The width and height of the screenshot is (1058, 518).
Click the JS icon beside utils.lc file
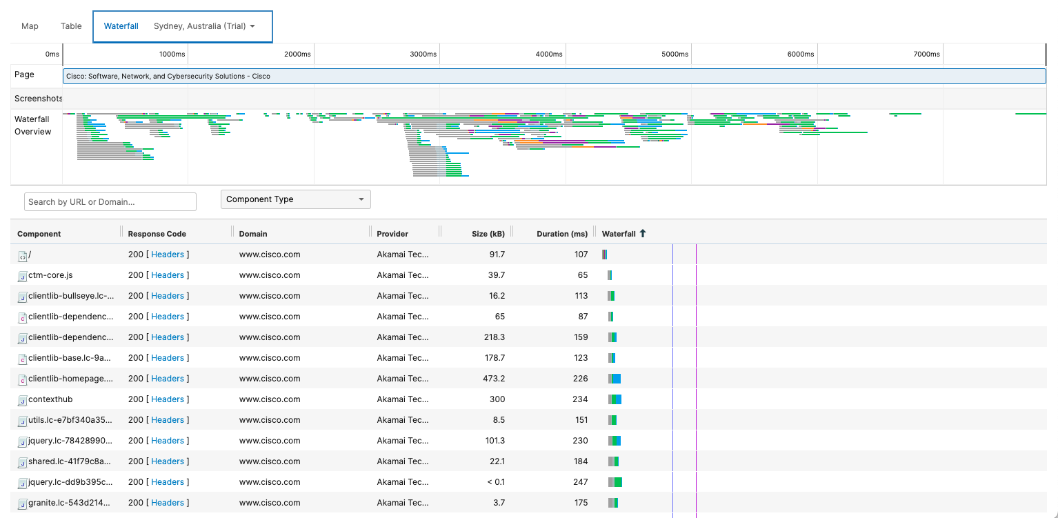[x=22, y=421]
